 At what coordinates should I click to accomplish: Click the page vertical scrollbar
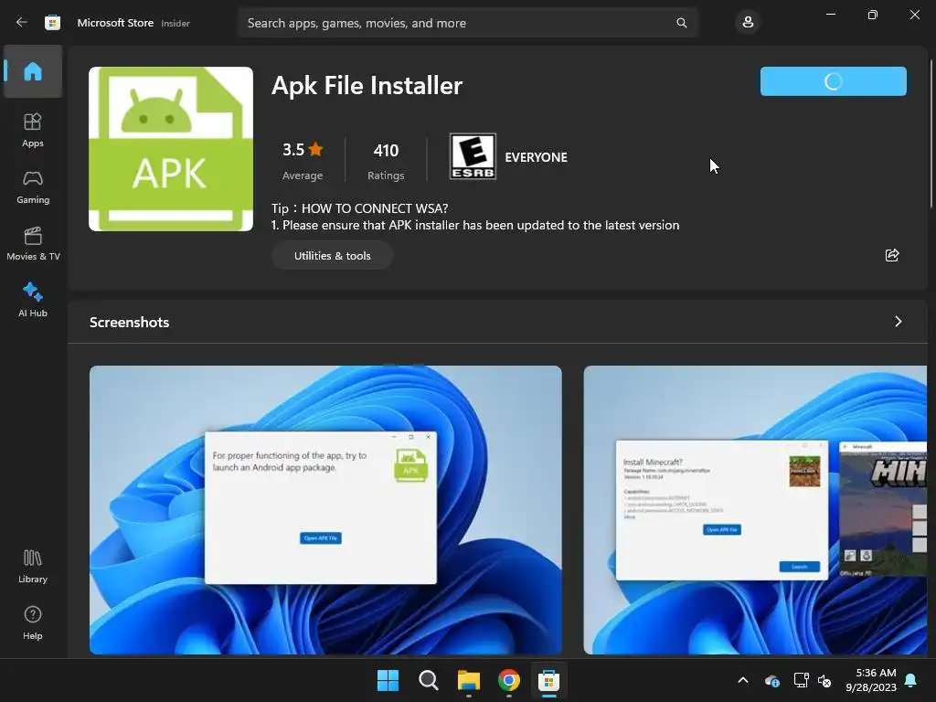click(931, 133)
